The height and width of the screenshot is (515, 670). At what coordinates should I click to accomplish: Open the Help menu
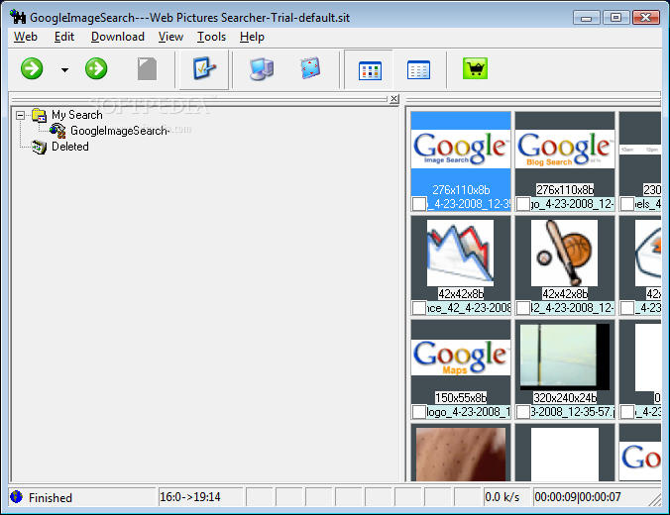coord(252,37)
